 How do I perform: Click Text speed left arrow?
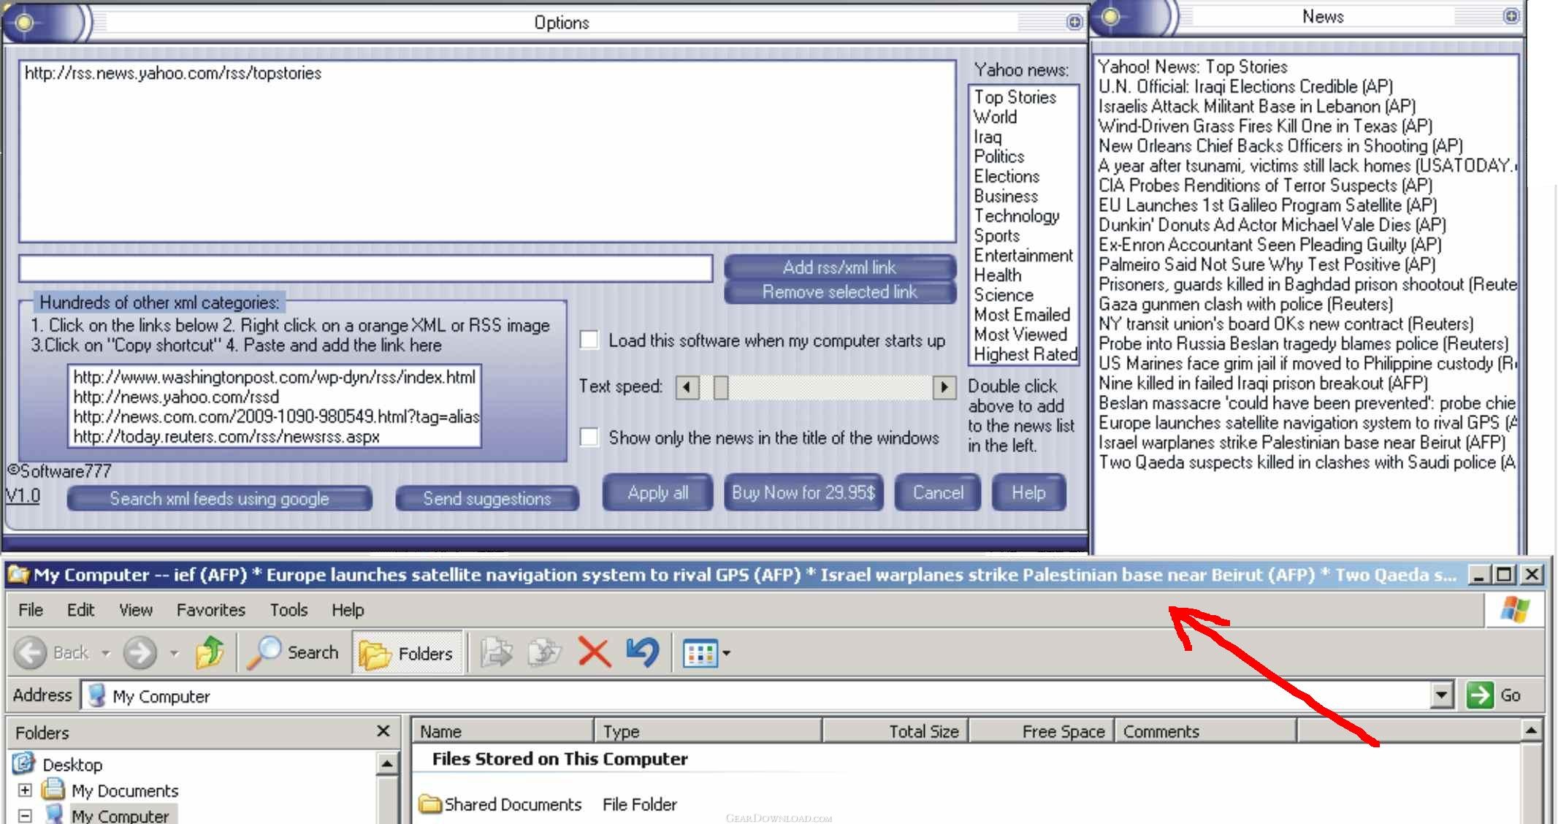tap(687, 386)
